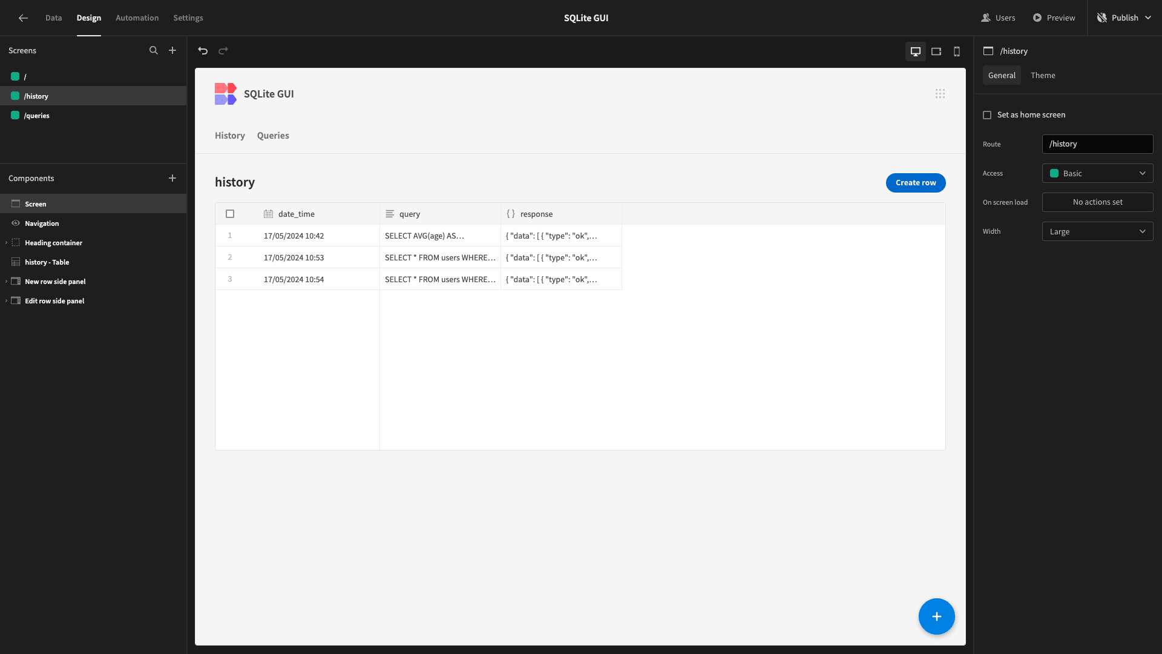The height and width of the screenshot is (654, 1162).
Task: Toggle Set as home screen checkbox
Action: pos(987,115)
